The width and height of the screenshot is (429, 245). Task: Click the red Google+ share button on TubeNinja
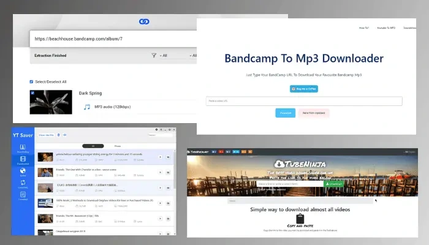(x=221, y=152)
